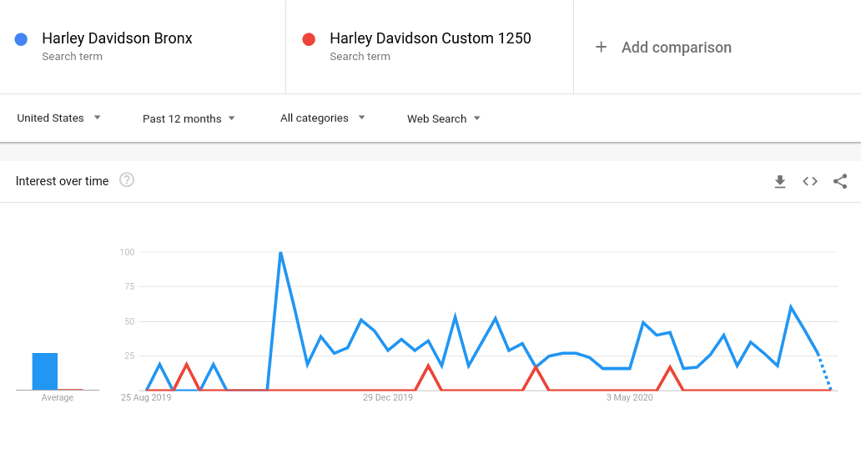Viewport: 861px width, 454px height.
Task: Click the blue Average bar
Action: pyautogui.click(x=45, y=371)
